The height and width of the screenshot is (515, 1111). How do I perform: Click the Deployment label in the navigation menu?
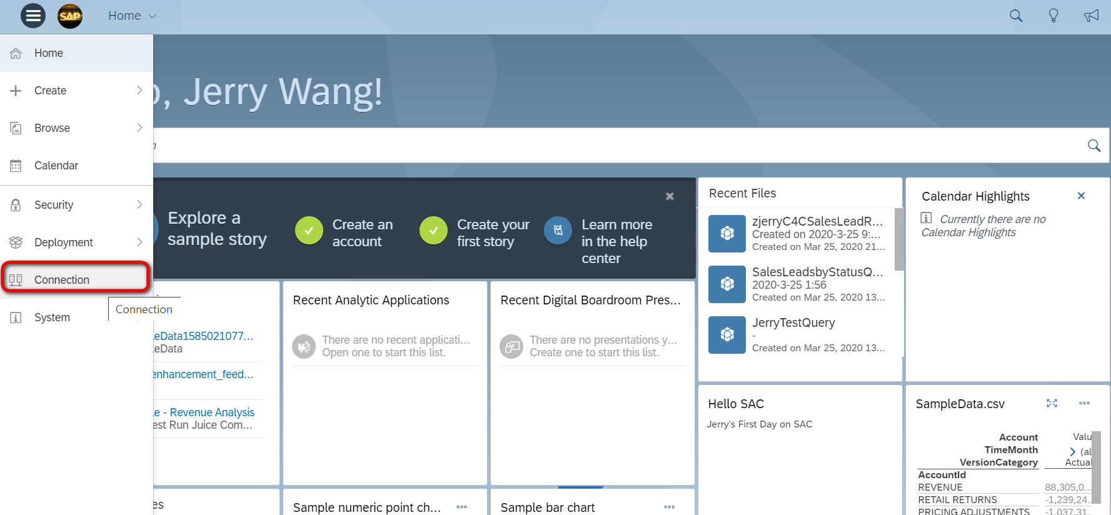point(64,242)
